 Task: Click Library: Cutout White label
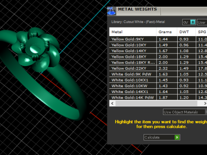[x=138, y=22]
